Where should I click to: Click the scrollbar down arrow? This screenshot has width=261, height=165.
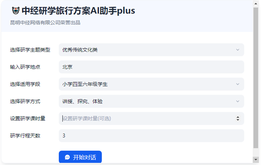click(x=256, y=160)
